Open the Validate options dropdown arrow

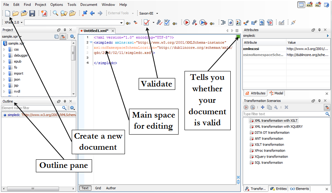click(x=153, y=22)
